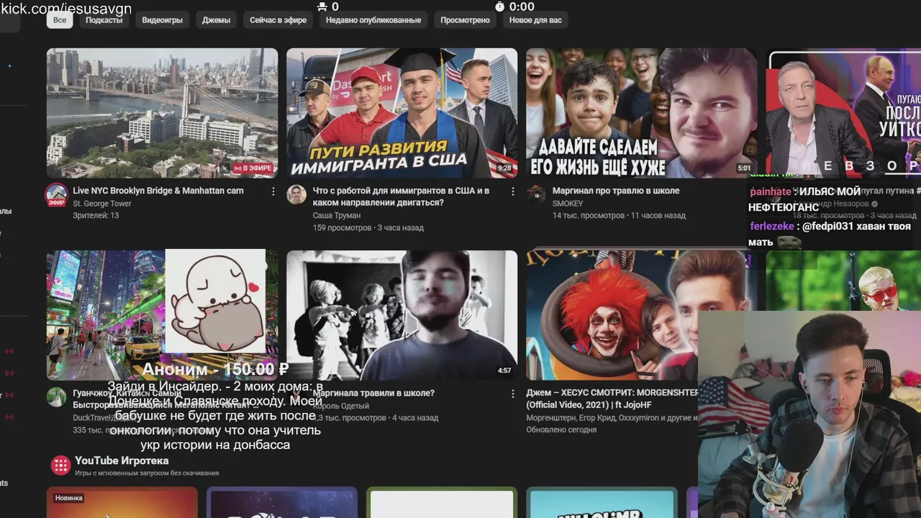Select the 'Джемы' filter chip
Screen dimensions: 921x518
(x=216, y=20)
